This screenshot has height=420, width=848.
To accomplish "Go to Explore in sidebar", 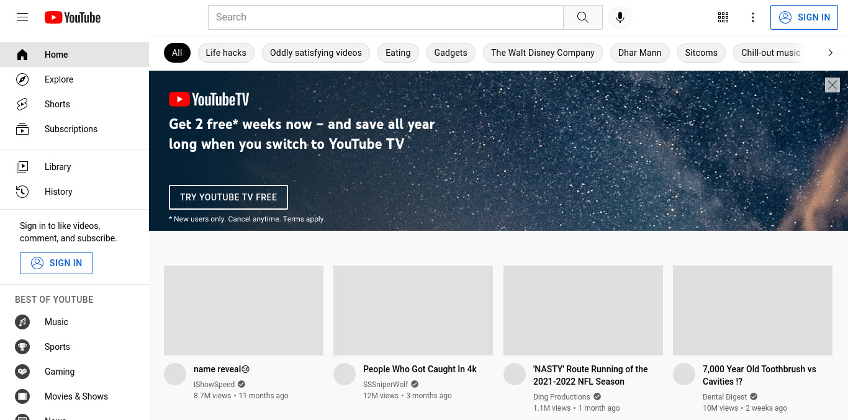I will tap(74, 79).
